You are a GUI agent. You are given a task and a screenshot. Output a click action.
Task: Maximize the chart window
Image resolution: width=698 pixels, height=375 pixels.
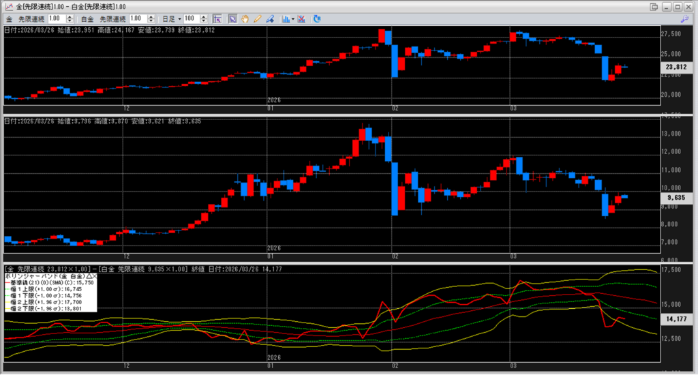tap(677, 7)
